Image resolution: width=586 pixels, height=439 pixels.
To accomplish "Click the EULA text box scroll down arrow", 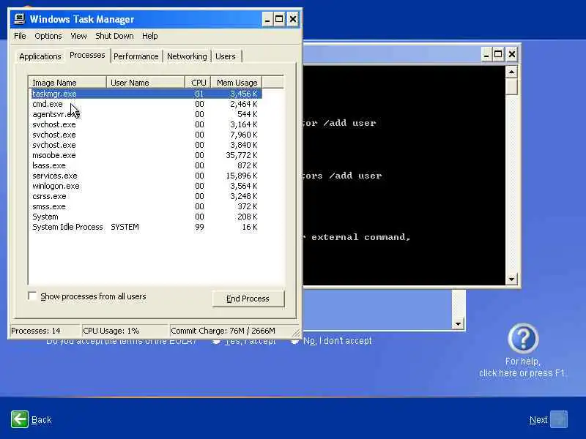I will pyautogui.click(x=458, y=324).
